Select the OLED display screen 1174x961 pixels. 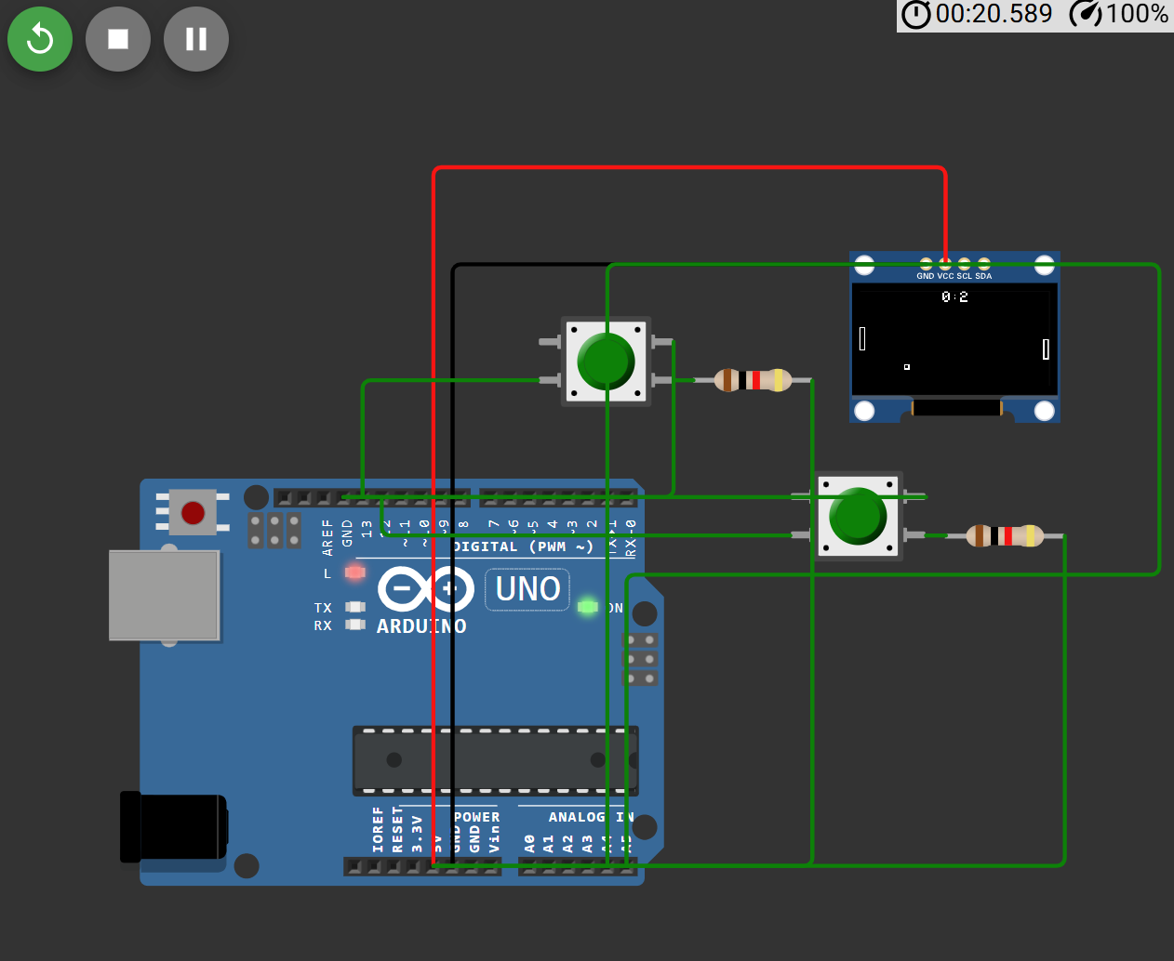(x=954, y=340)
